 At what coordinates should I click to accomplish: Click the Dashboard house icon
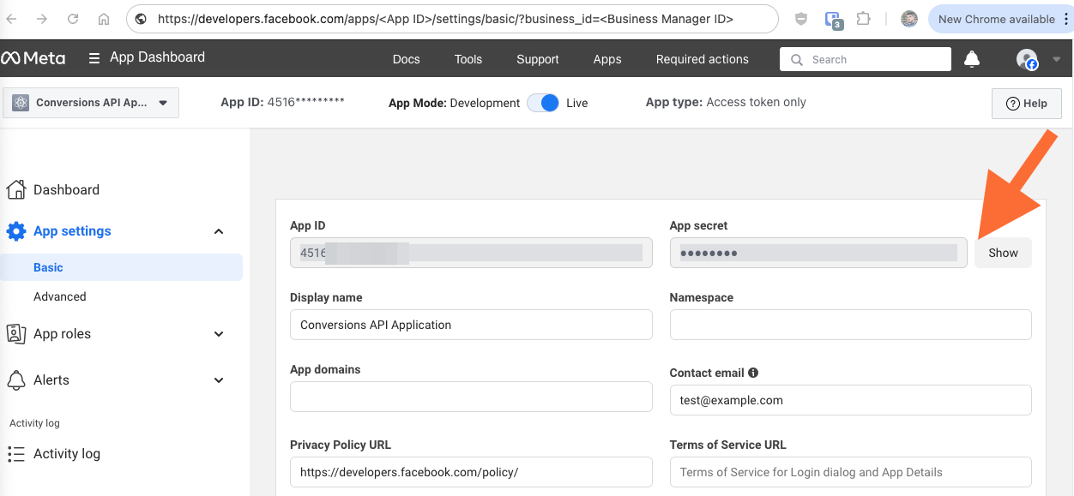[x=16, y=189]
